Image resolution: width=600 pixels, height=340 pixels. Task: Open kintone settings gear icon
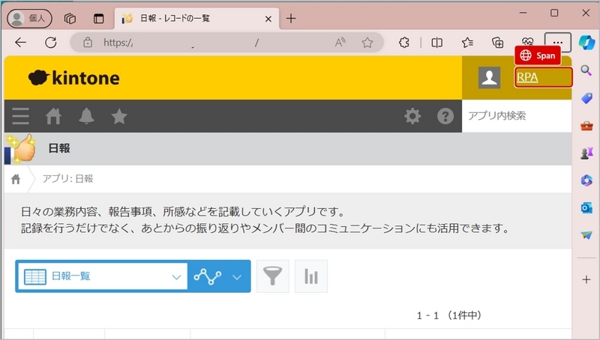(x=412, y=116)
